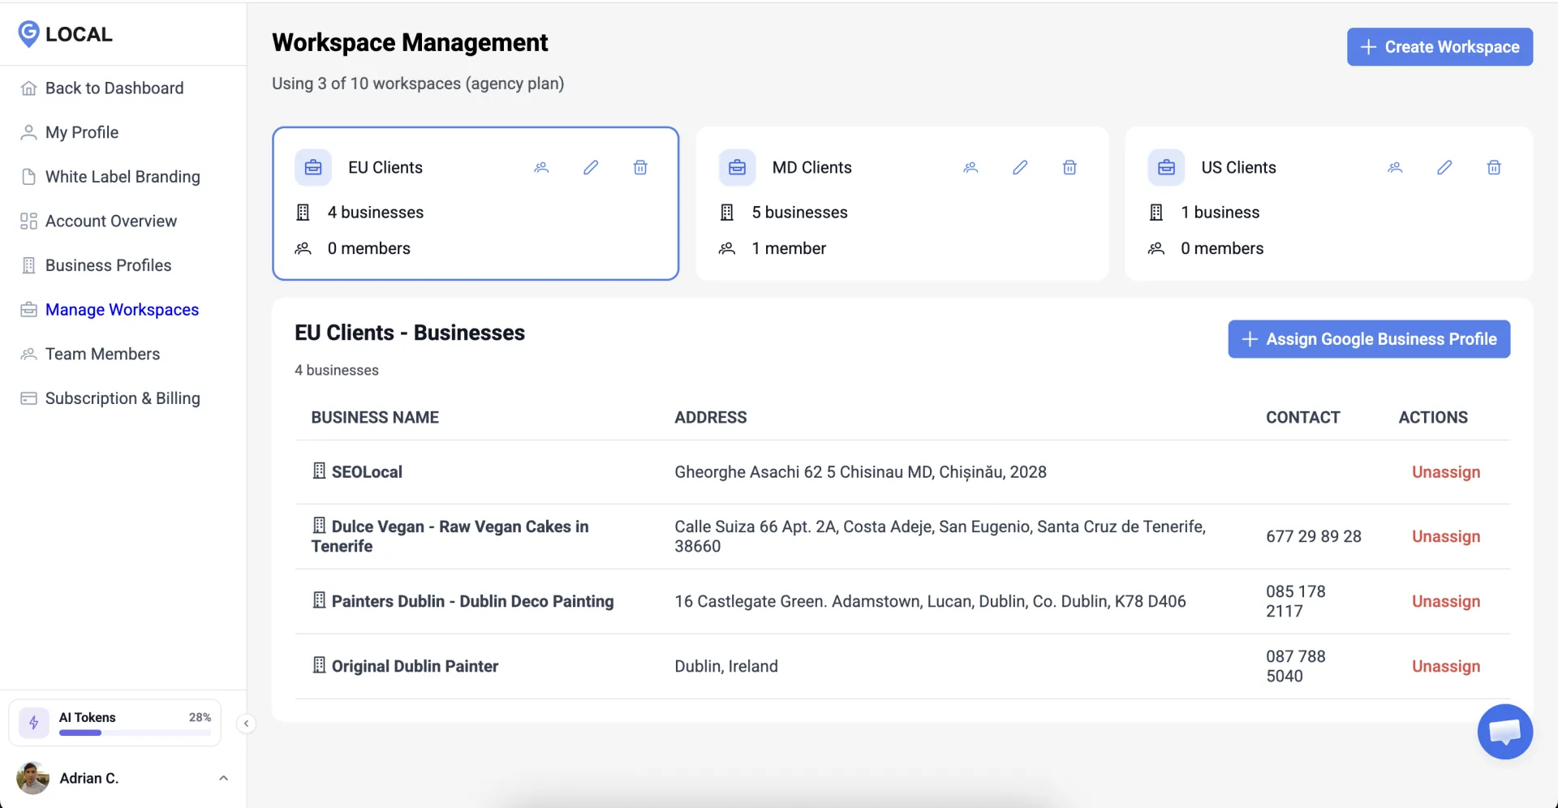The height and width of the screenshot is (808, 1558).
Task: Open Account Overview page
Action: point(111,221)
